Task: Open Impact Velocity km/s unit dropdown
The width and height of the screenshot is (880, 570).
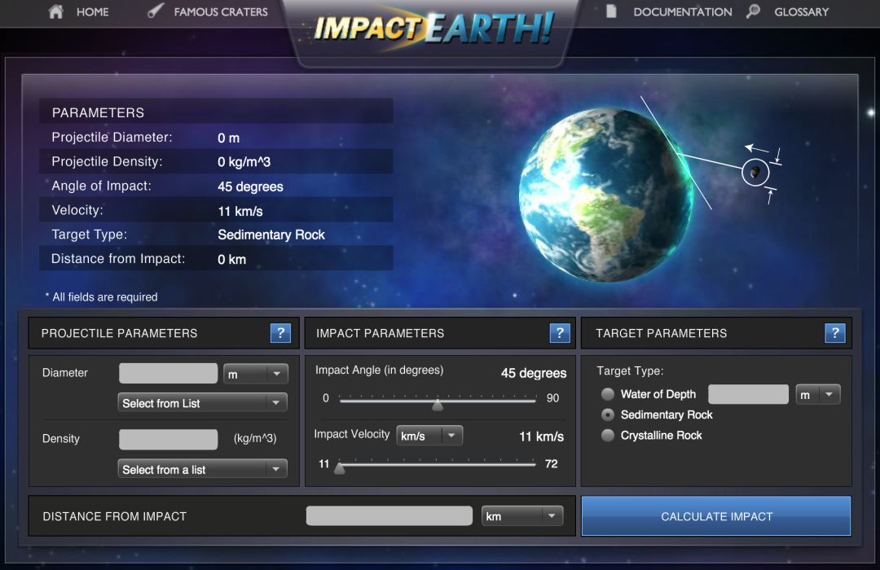Action: [429, 436]
